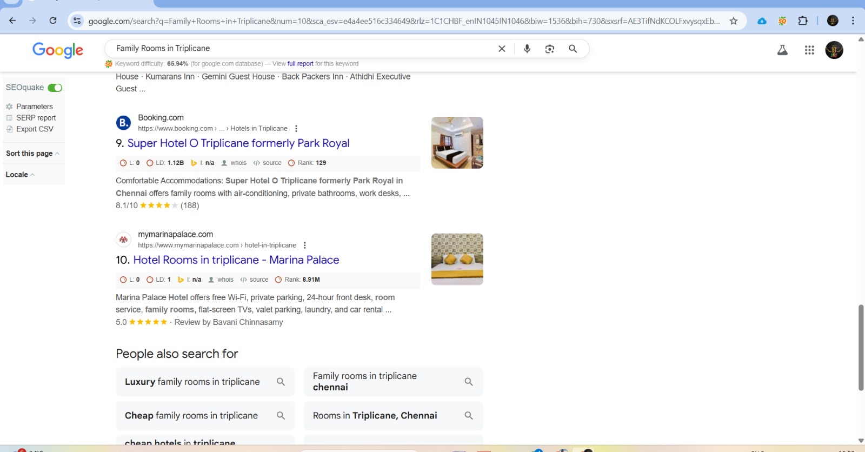Click the page vertical scrollbar thumb
This screenshot has width=865, height=452.
(x=861, y=347)
